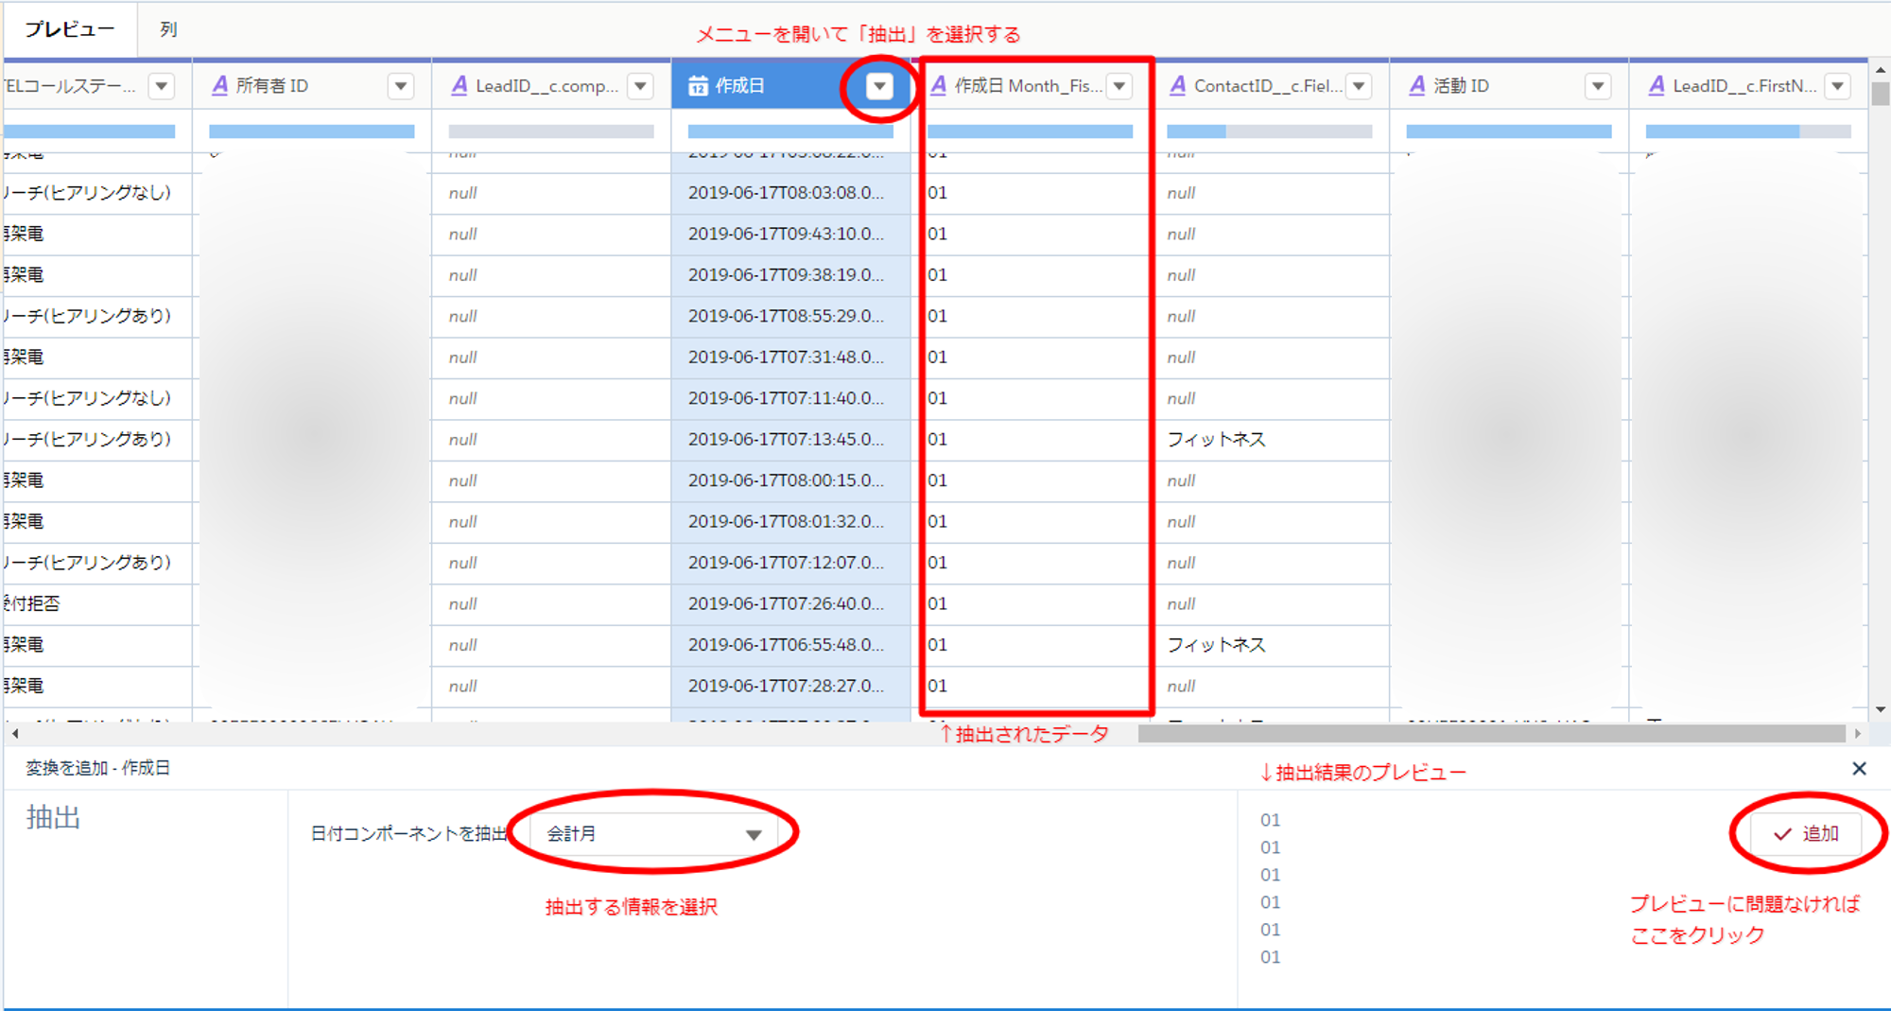The image size is (1891, 1011).
Task: Click the text type icon beside 所有者 ID
Action: [x=219, y=86]
